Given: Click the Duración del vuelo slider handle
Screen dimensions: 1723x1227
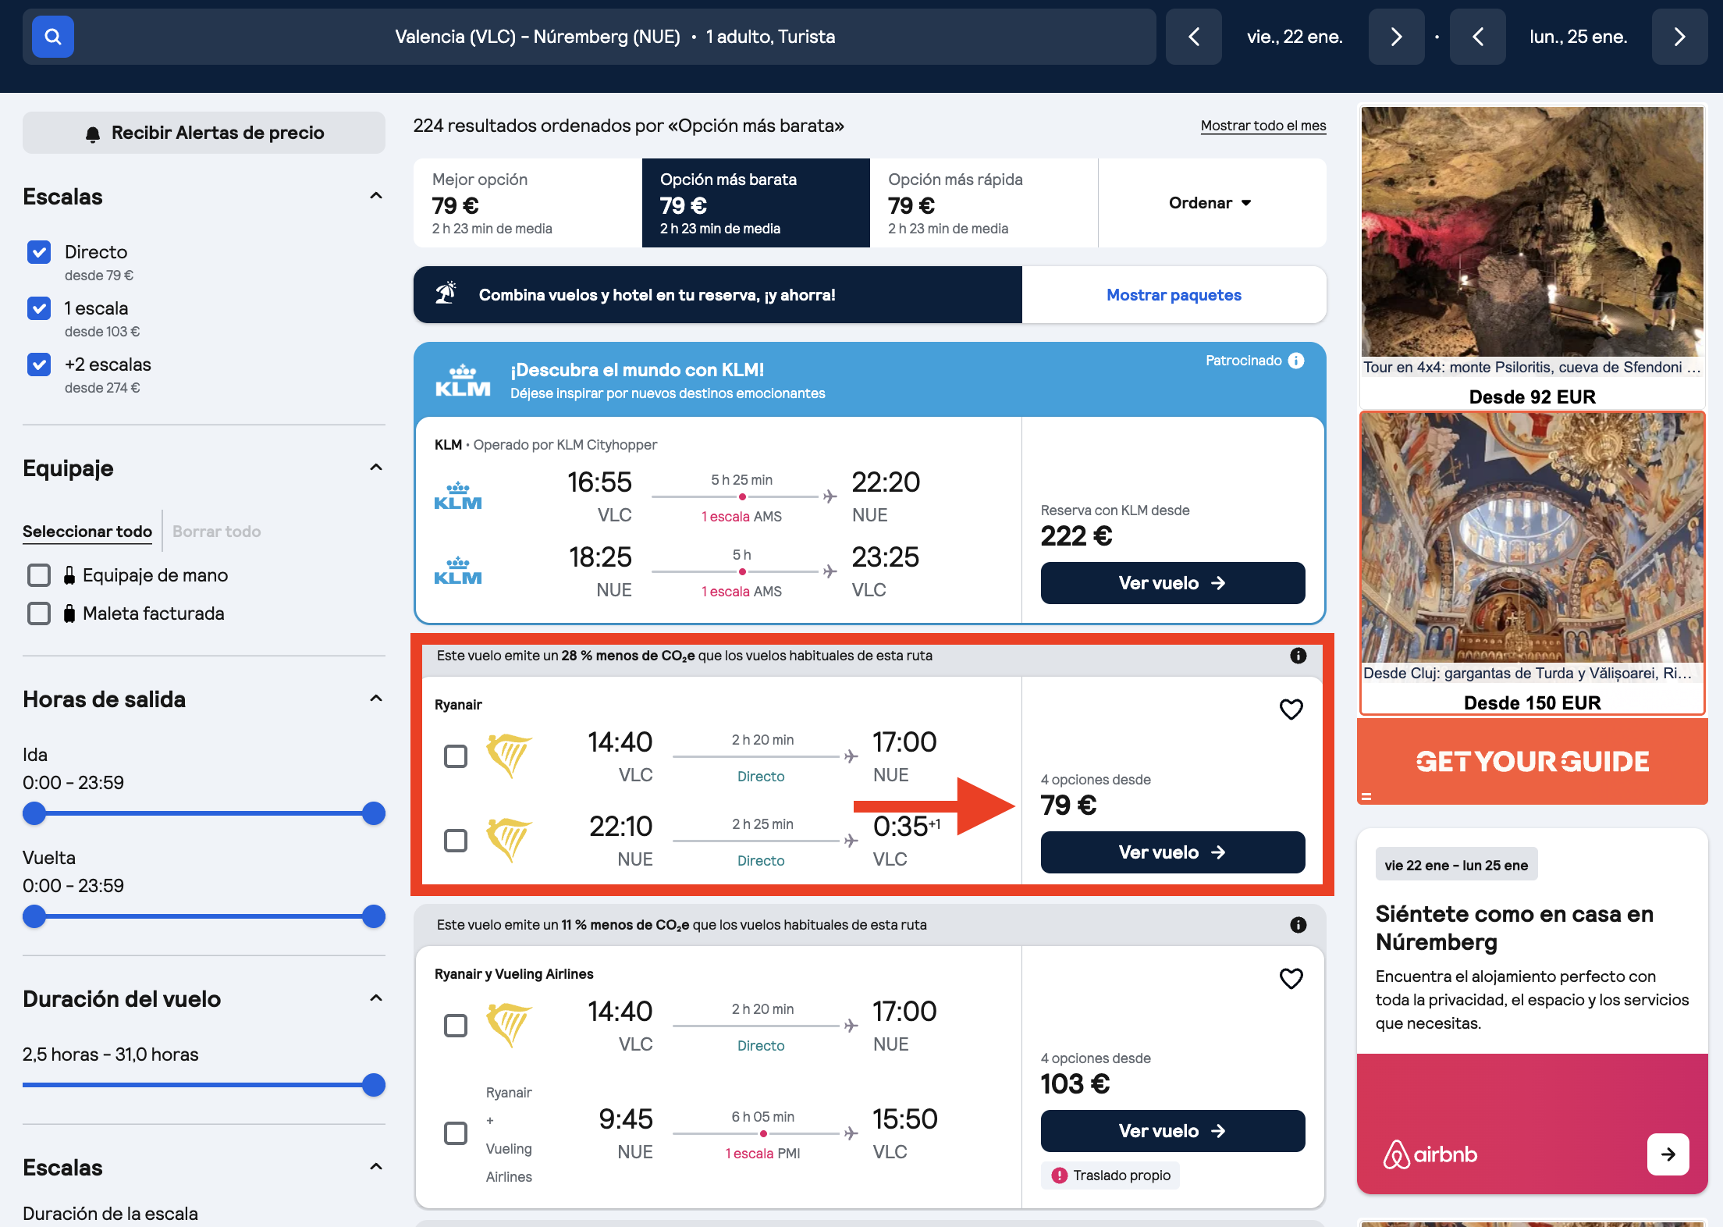Looking at the screenshot, I should tap(374, 1085).
